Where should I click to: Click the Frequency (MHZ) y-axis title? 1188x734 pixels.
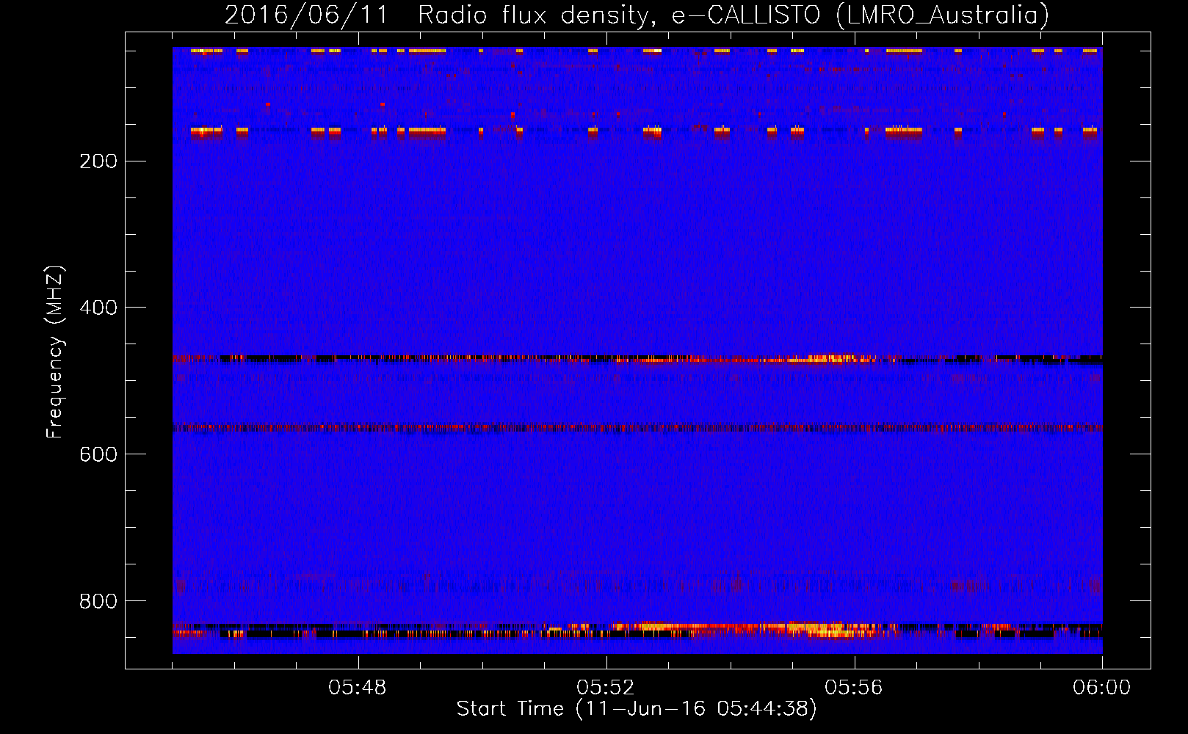55,352
